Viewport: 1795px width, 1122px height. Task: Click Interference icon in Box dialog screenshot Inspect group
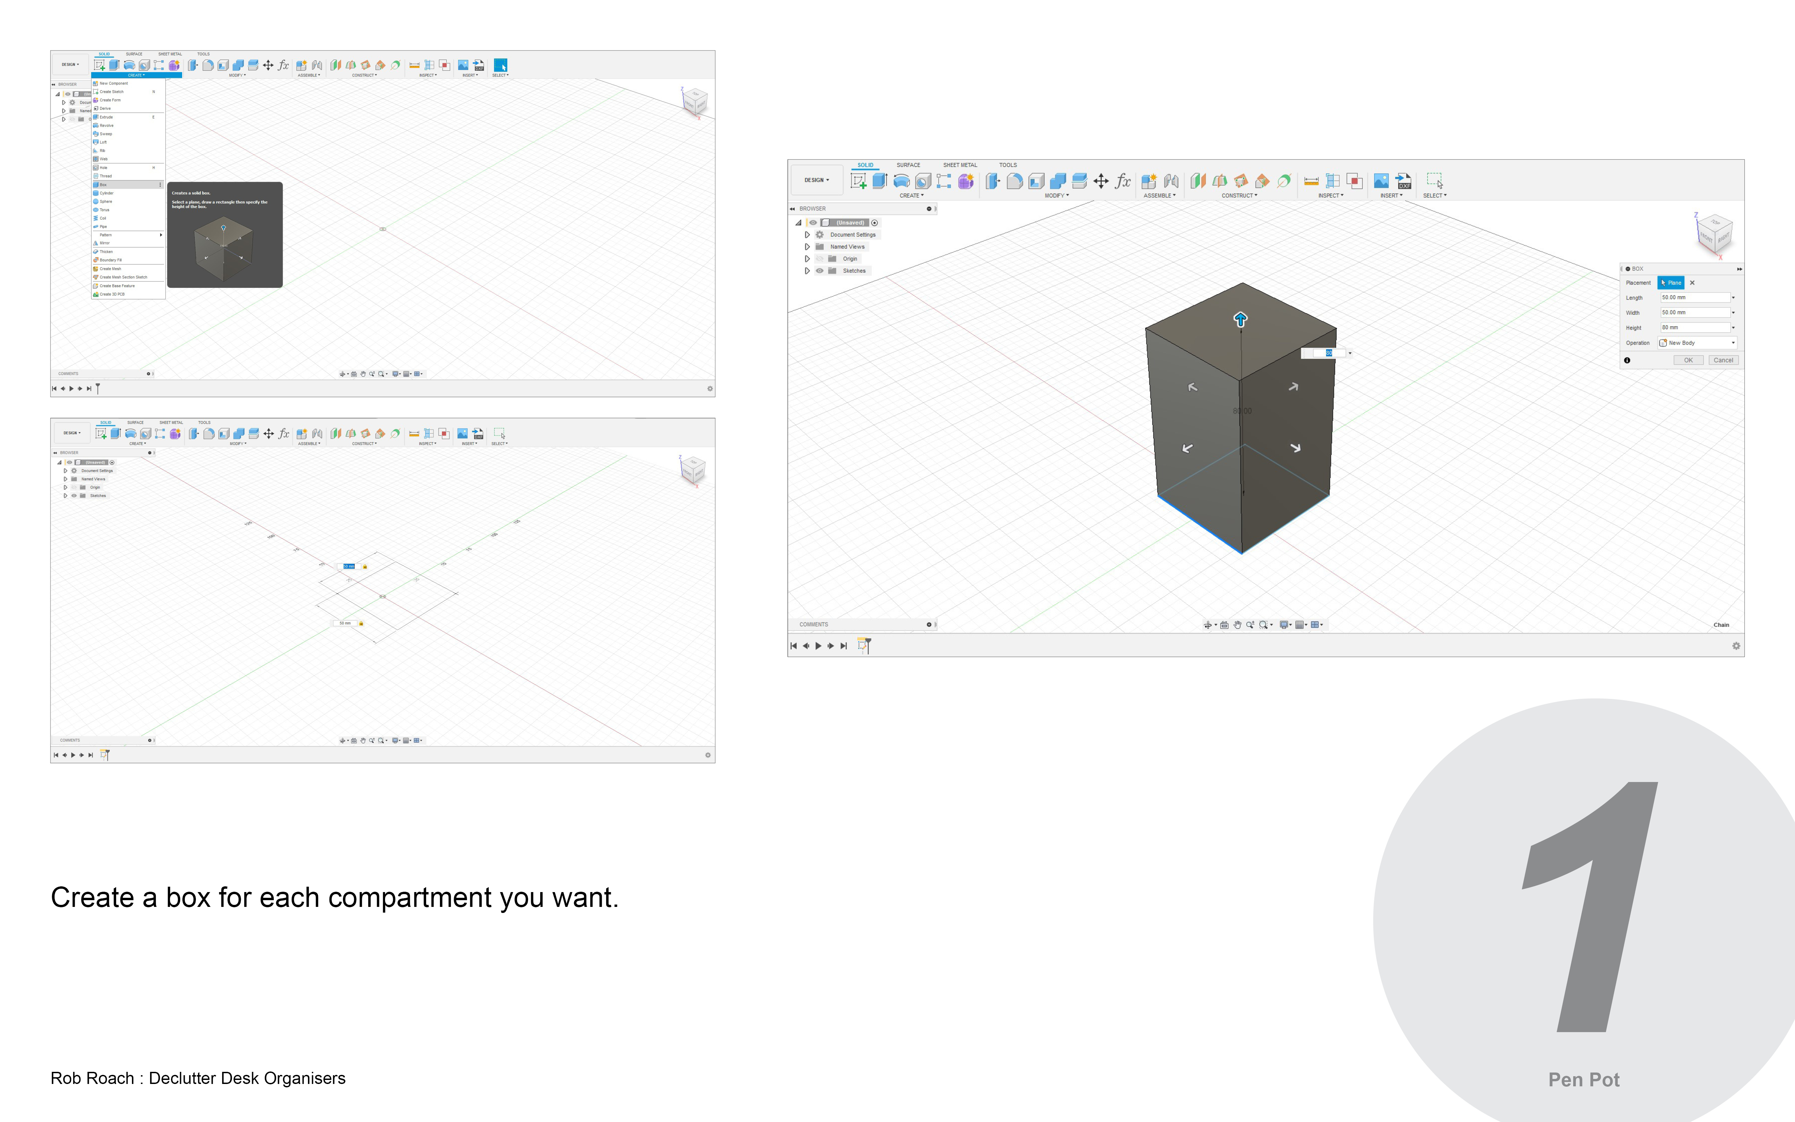(x=1354, y=181)
